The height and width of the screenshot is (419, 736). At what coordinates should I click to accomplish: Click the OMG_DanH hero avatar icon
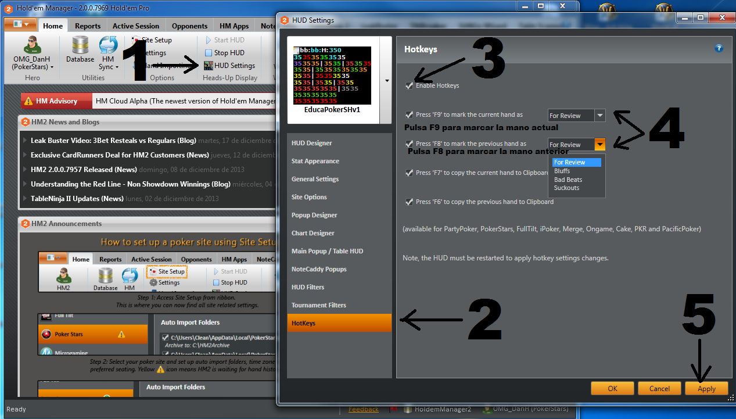tap(33, 45)
